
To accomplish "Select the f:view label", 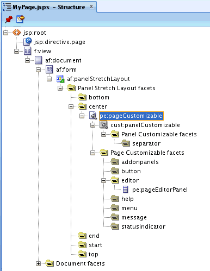I will (x=42, y=51).
